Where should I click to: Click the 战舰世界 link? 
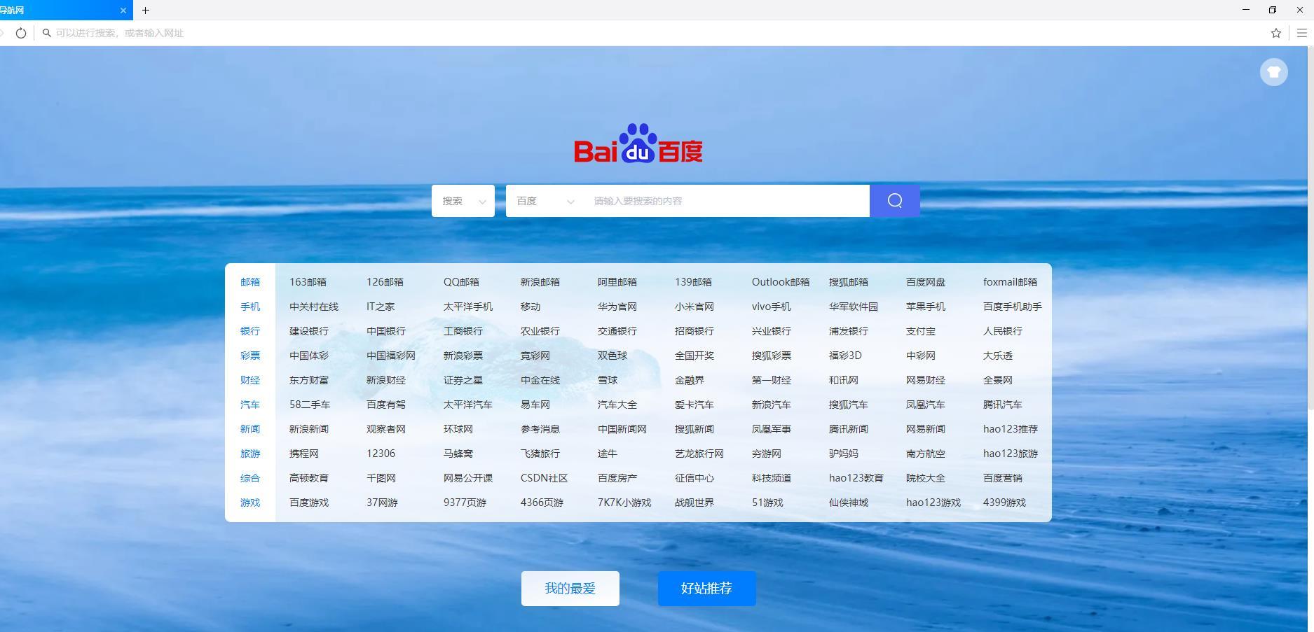click(694, 503)
